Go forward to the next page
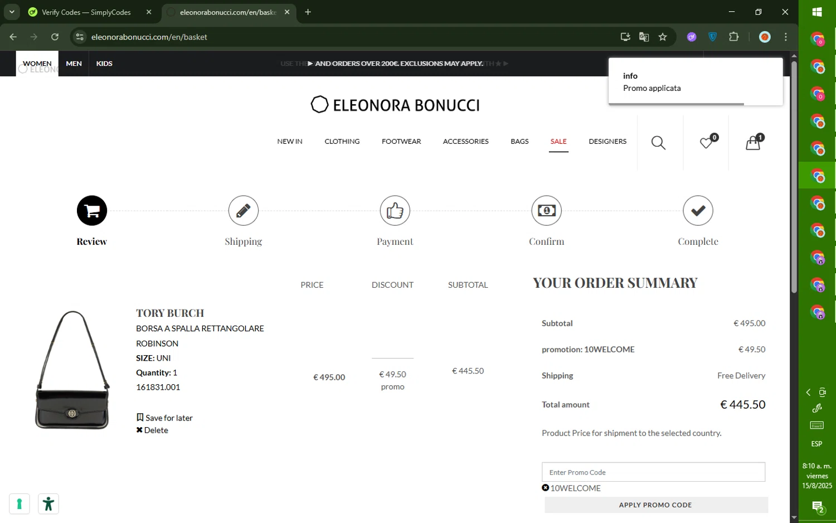836x523 pixels. [34, 37]
